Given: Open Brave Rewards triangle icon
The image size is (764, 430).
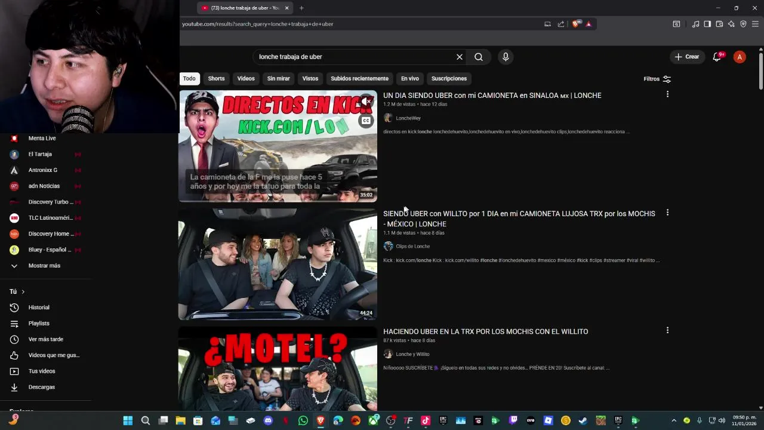Looking at the screenshot, I should [589, 24].
